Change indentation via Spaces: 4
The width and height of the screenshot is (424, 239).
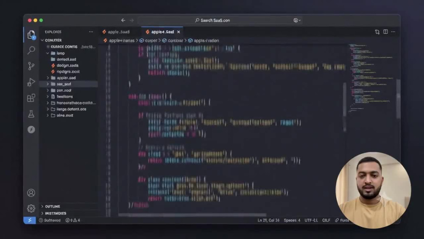[x=292, y=220]
